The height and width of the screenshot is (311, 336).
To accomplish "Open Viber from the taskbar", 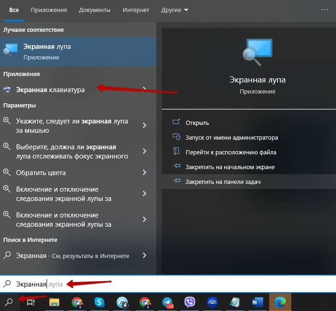I will pyautogui.click(x=189, y=302).
